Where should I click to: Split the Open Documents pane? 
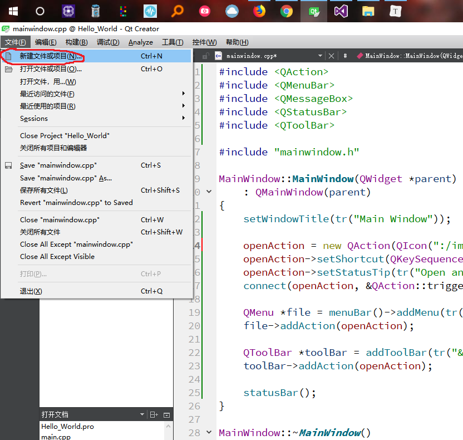pos(154,414)
